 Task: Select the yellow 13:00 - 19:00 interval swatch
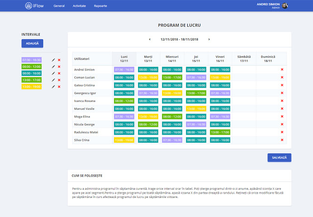tap(32, 86)
